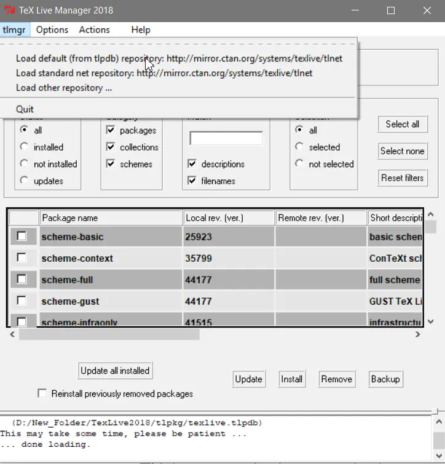The width and height of the screenshot is (445, 464).
Task: Choose Load default (from tlpdb) repository
Action: click(x=179, y=58)
